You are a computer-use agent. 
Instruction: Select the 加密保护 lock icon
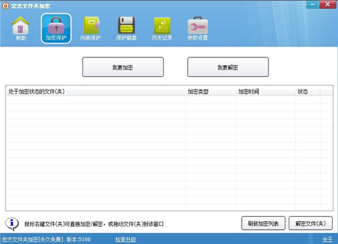pyautogui.click(x=56, y=28)
